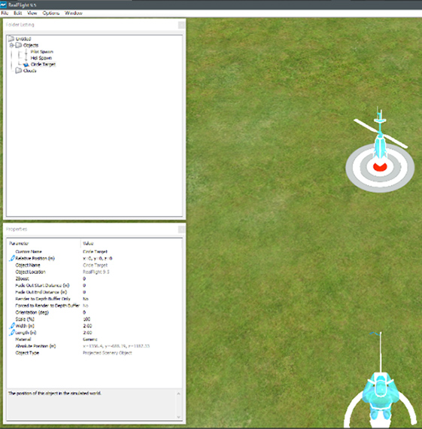Image resolution: width=422 pixels, height=429 pixels.
Task: Select the helicopter on the circle target
Action: pyautogui.click(x=380, y=135)
